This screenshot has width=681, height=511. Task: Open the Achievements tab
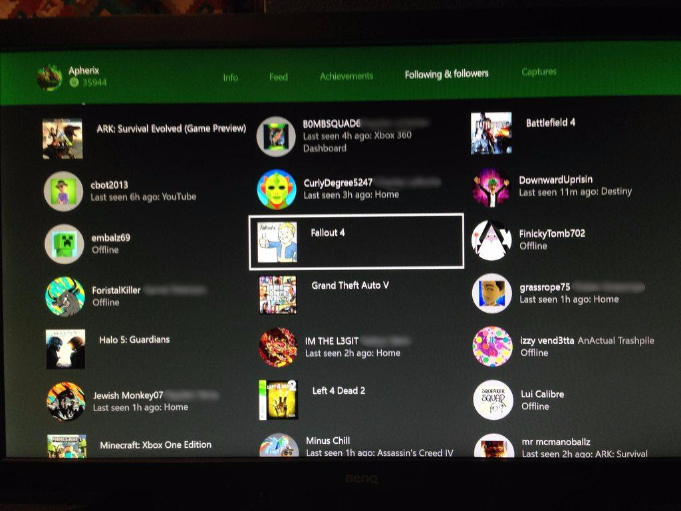click(346, 76)
